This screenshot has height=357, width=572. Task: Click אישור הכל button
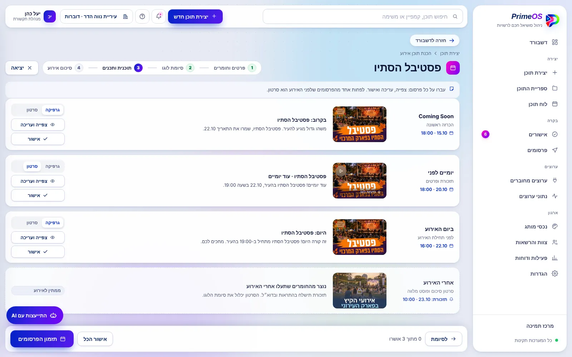coord(95,339)
